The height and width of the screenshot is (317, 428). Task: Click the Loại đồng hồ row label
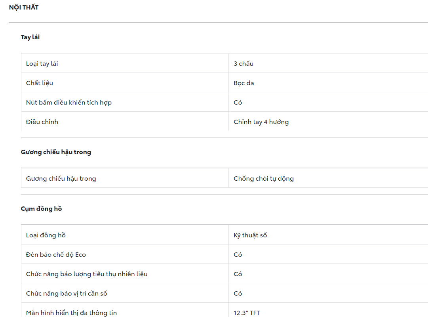(46, 235)
